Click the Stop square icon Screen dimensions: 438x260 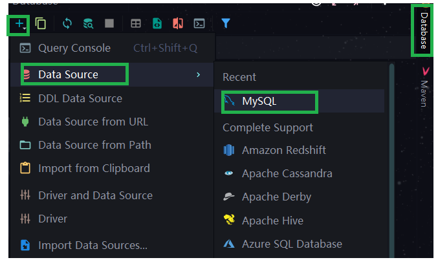109,23
